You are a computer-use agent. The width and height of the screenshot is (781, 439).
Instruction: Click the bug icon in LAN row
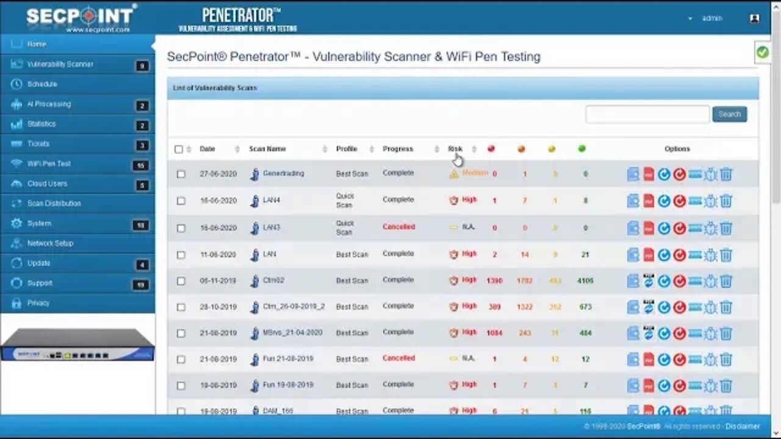710,255
